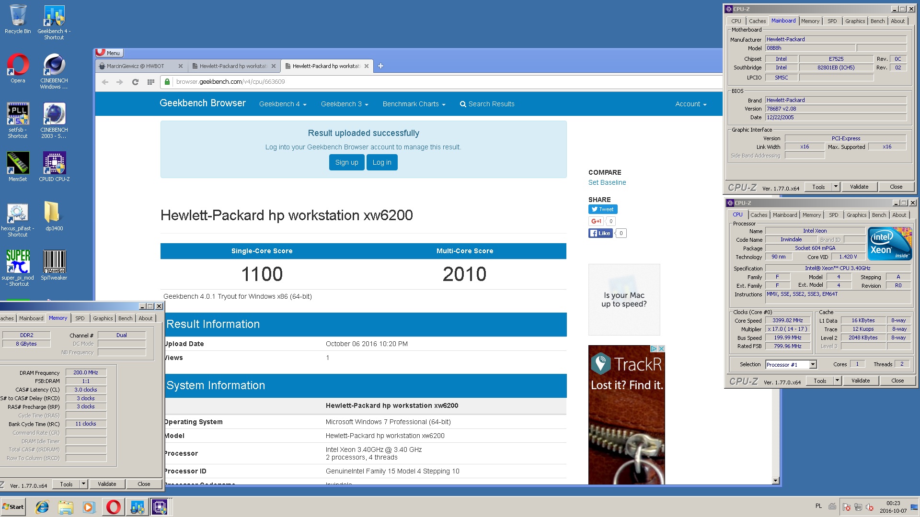Open Processor #1 selection dropdown in CPU-Z
The image size is (920, 517).
coord(813,365)
